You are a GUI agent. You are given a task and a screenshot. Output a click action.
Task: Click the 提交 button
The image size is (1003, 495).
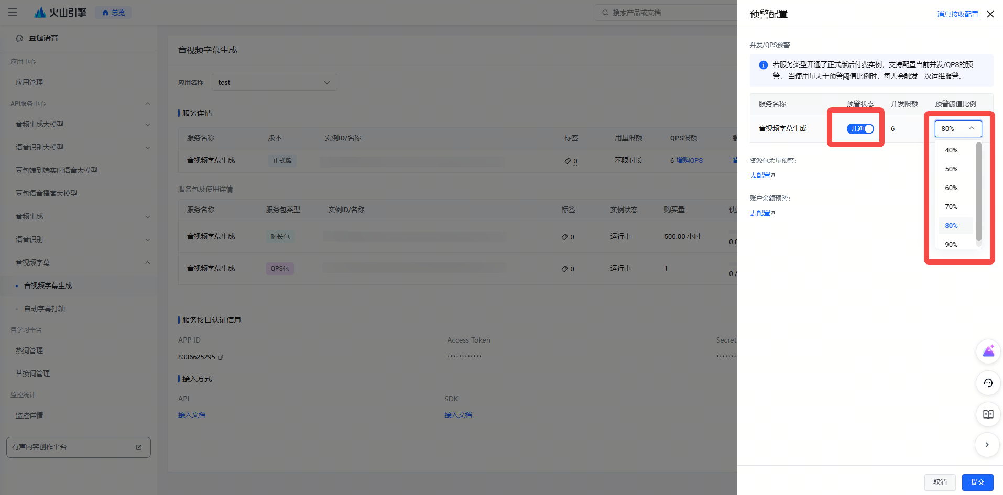coord(977,482)
